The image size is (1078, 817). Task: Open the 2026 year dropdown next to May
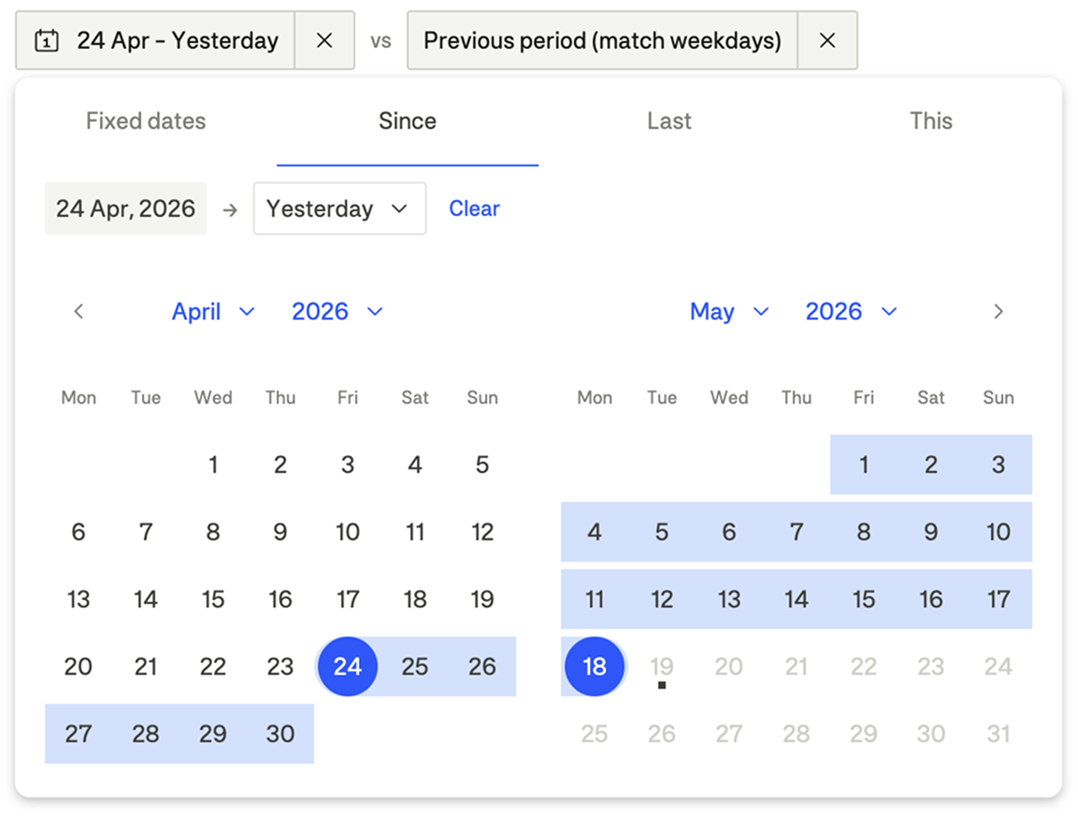851,311
